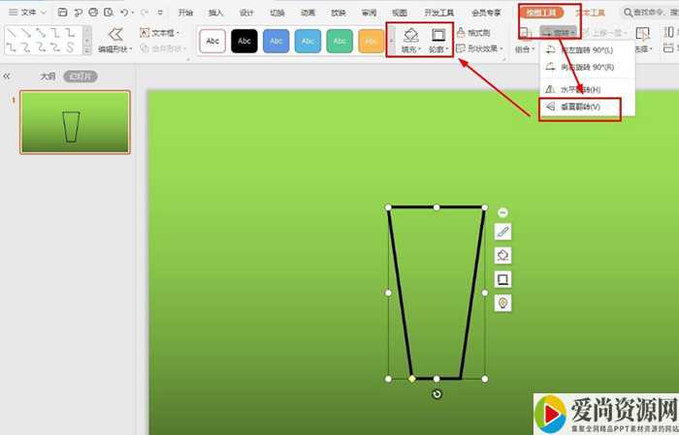Click the undo arrow icon

[124, 13]
